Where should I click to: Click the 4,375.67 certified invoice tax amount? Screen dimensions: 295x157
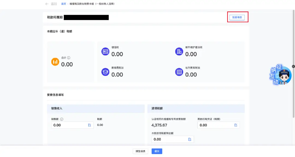pos(159,125)
